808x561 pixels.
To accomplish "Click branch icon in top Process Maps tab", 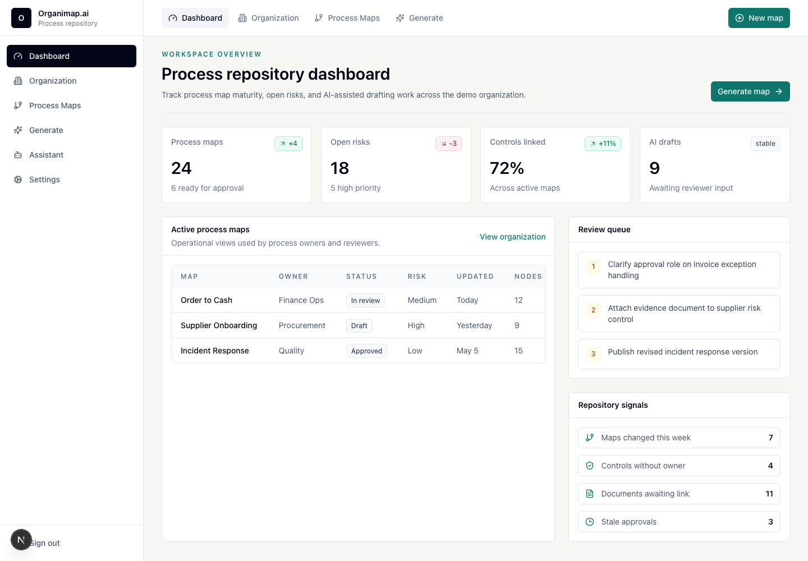I will pos(319,18).
